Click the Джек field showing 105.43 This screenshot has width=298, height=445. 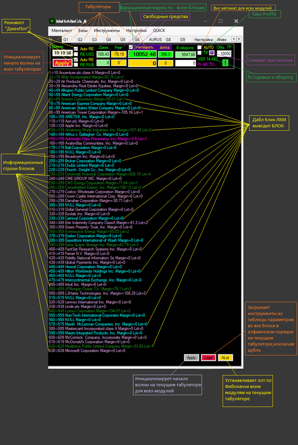click(103, 54)
